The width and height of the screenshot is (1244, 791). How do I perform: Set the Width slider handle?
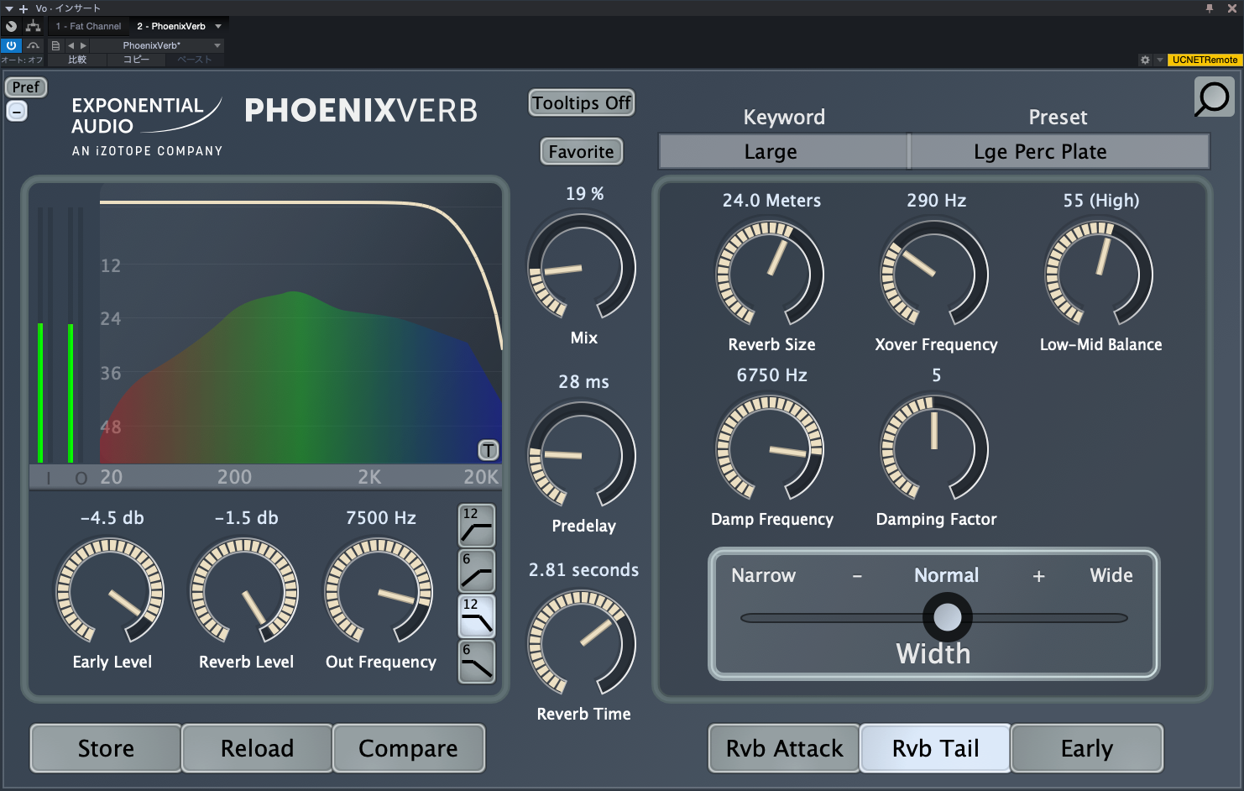[x=946, y=617]
